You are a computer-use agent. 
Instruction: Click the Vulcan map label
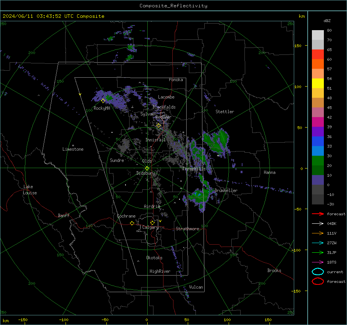click(x=196, y=287)
